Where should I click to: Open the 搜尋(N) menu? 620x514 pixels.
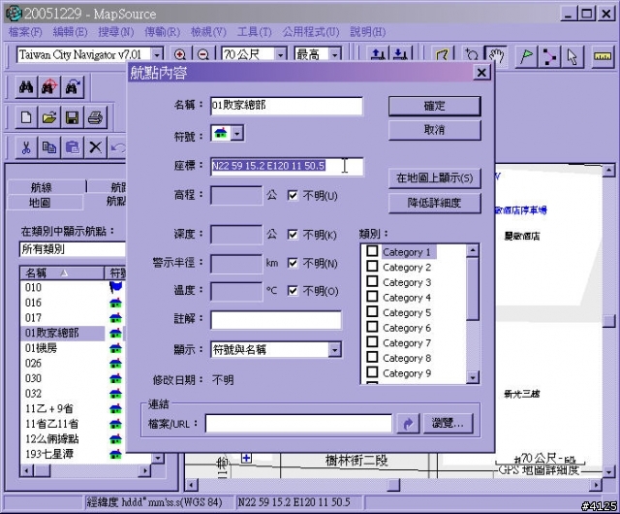coord(116,32)
